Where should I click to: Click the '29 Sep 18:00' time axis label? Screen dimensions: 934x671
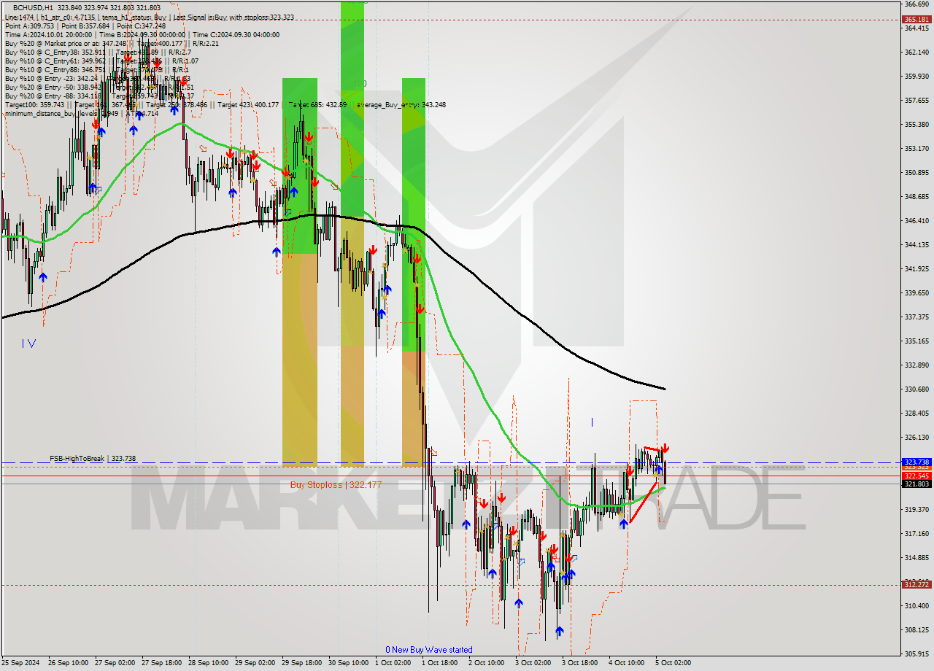tap(302, 663)
